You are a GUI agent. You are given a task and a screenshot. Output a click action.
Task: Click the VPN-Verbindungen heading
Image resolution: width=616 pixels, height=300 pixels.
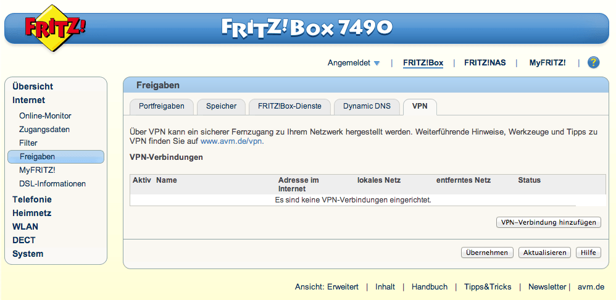pyautogui.click(x=166, y=157)
